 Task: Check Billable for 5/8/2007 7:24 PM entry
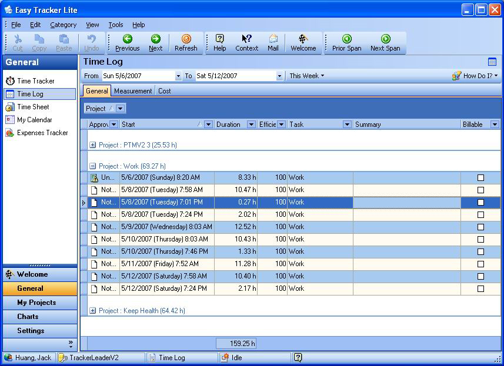pos(480,214)
